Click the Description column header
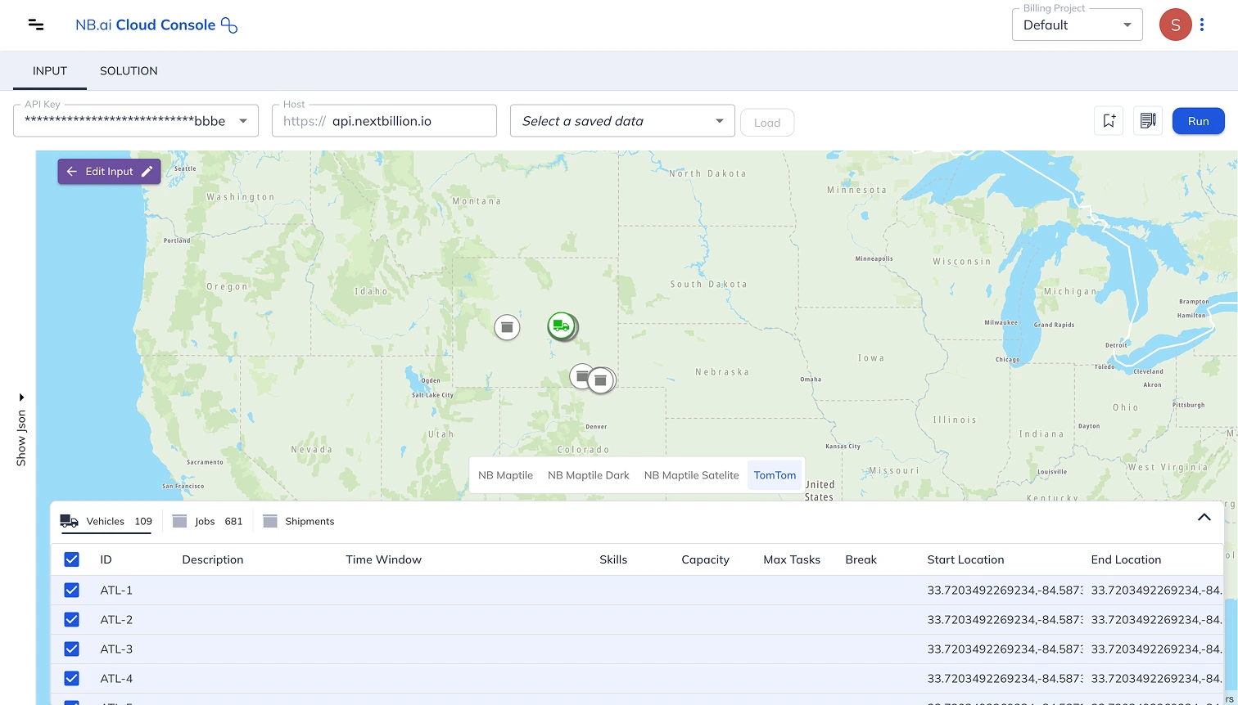Viewport: 1238px width, 705px height. (x=213, y=559)
